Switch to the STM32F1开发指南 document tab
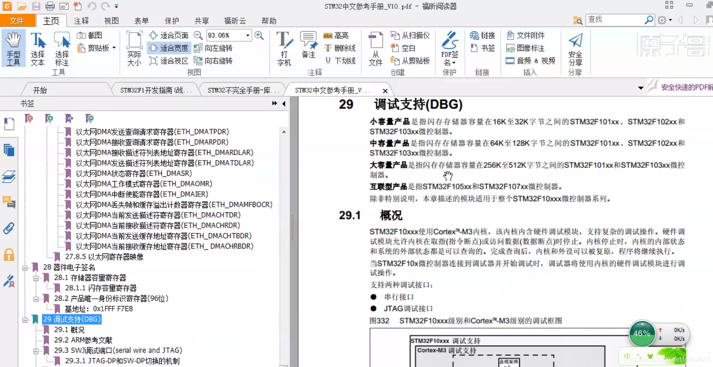The width and height of the screenshot is (713, 367). [x=156, y=90]
